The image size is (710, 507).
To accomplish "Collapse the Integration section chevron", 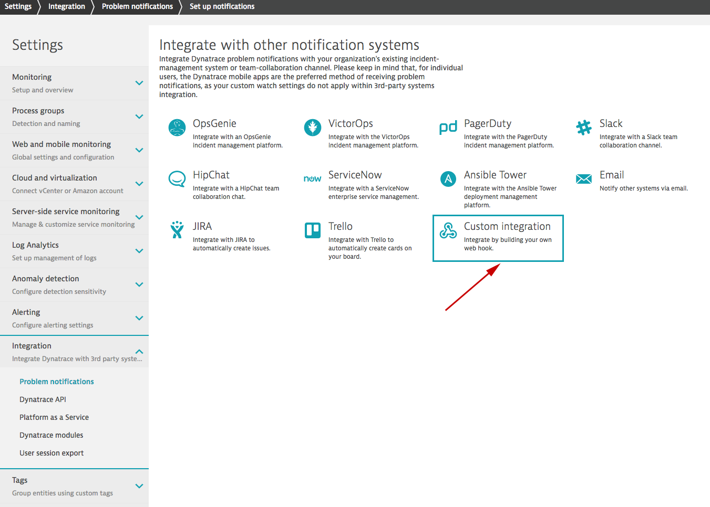I will pyautogui.click(x=139, y=352).
